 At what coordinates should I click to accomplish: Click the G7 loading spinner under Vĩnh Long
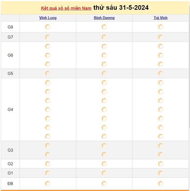(x=48, y=37)
